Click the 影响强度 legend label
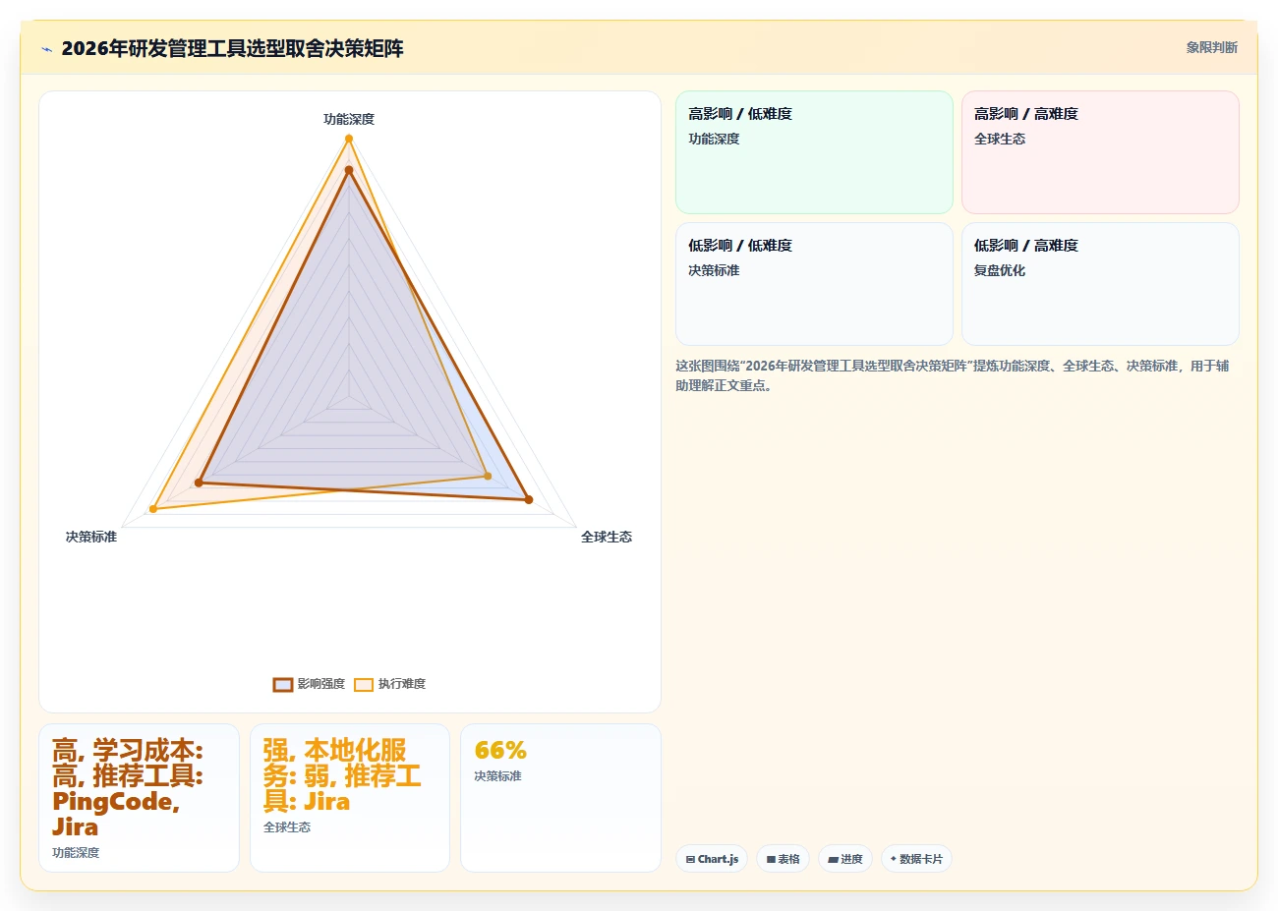The width and height of the screenshot is (1278, 911). [x=321, y=684]
